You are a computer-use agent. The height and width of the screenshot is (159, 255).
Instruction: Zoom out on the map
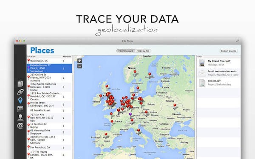click(80, 66)
